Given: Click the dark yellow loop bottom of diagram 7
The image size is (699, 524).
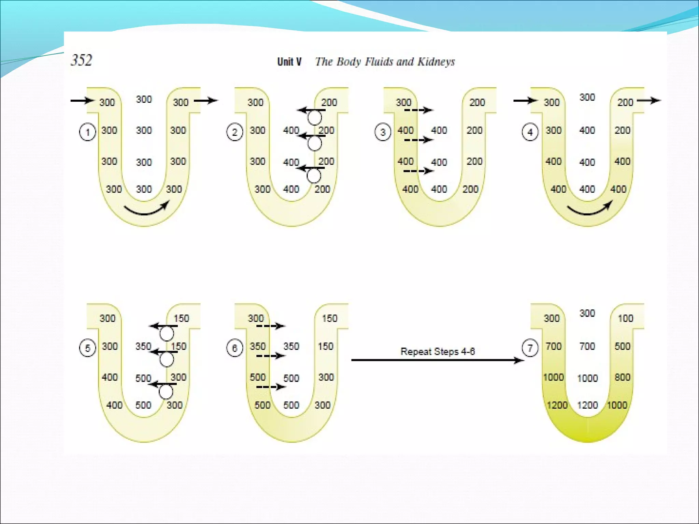Looking at the screenshot, I should (587, 430).
